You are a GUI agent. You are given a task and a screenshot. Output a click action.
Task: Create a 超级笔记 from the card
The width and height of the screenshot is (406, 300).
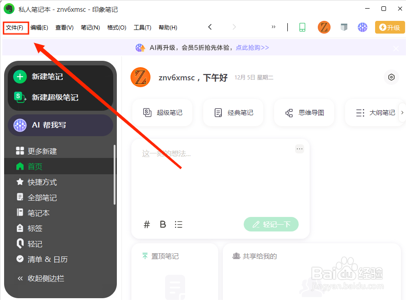(x=162, y=113)
